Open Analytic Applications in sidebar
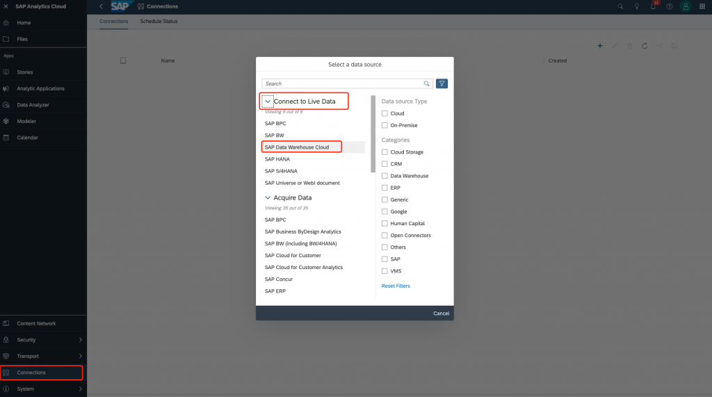The width and height of the screenshot is (712, 397). pyautogui.click(x=41, y=88)
